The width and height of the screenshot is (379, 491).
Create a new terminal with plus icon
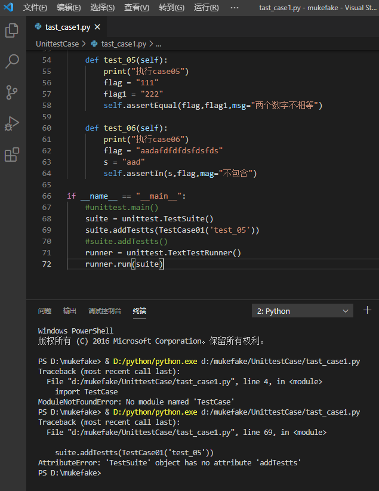coord(367,310)
